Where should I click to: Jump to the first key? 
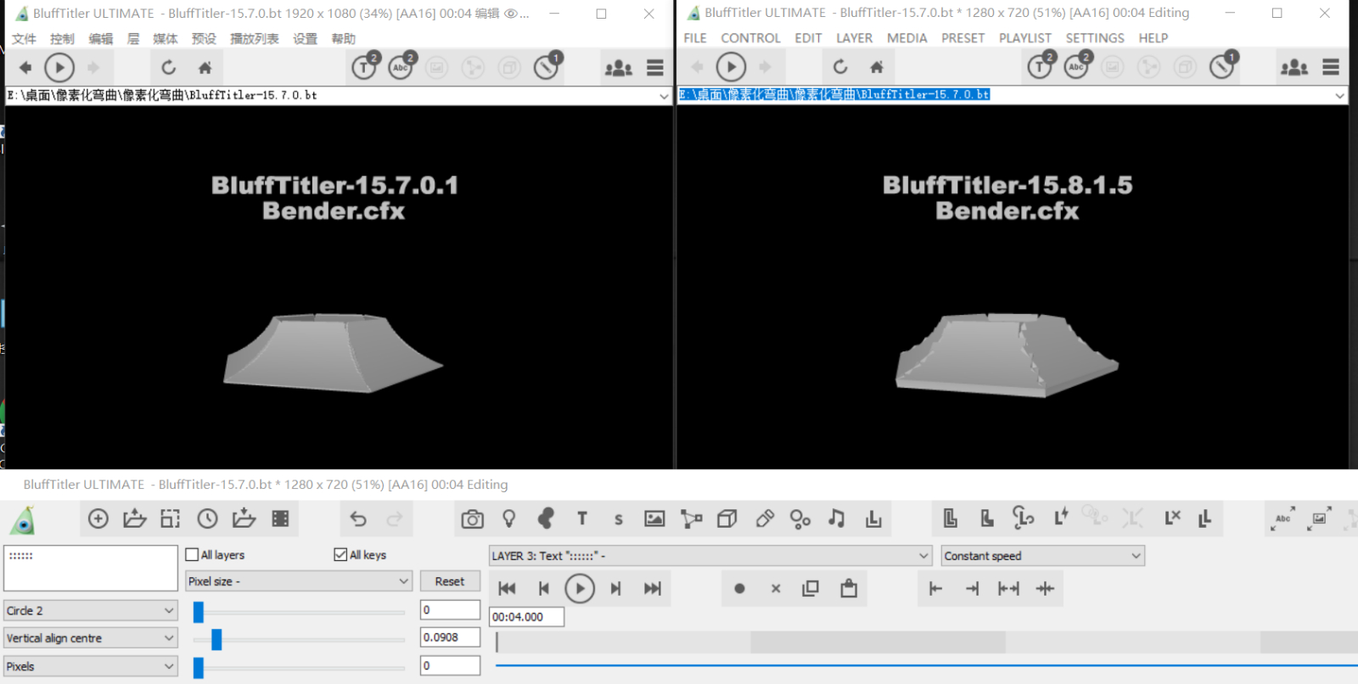(x=507, y=588)
